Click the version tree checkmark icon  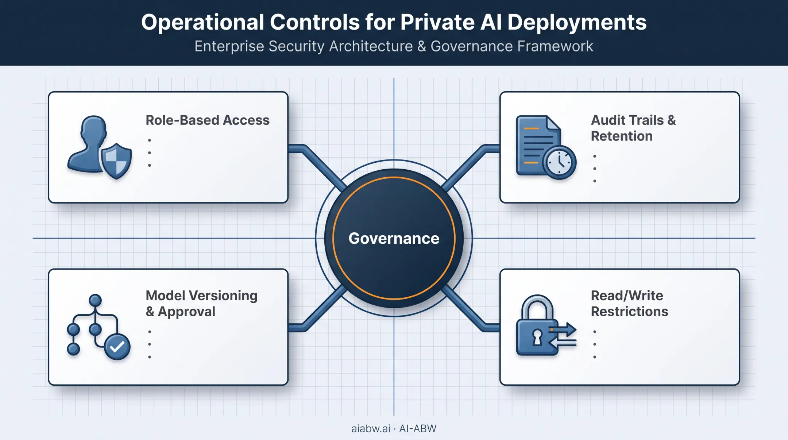[x=99, y=327]
